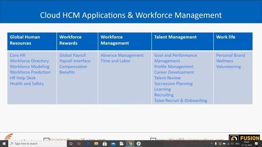Select the 'Volunteering' entry
Viewport: 262px width, 147px height.
click(x=228, y=67)
